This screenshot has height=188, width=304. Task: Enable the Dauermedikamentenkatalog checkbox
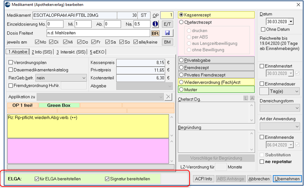(11, 70)
